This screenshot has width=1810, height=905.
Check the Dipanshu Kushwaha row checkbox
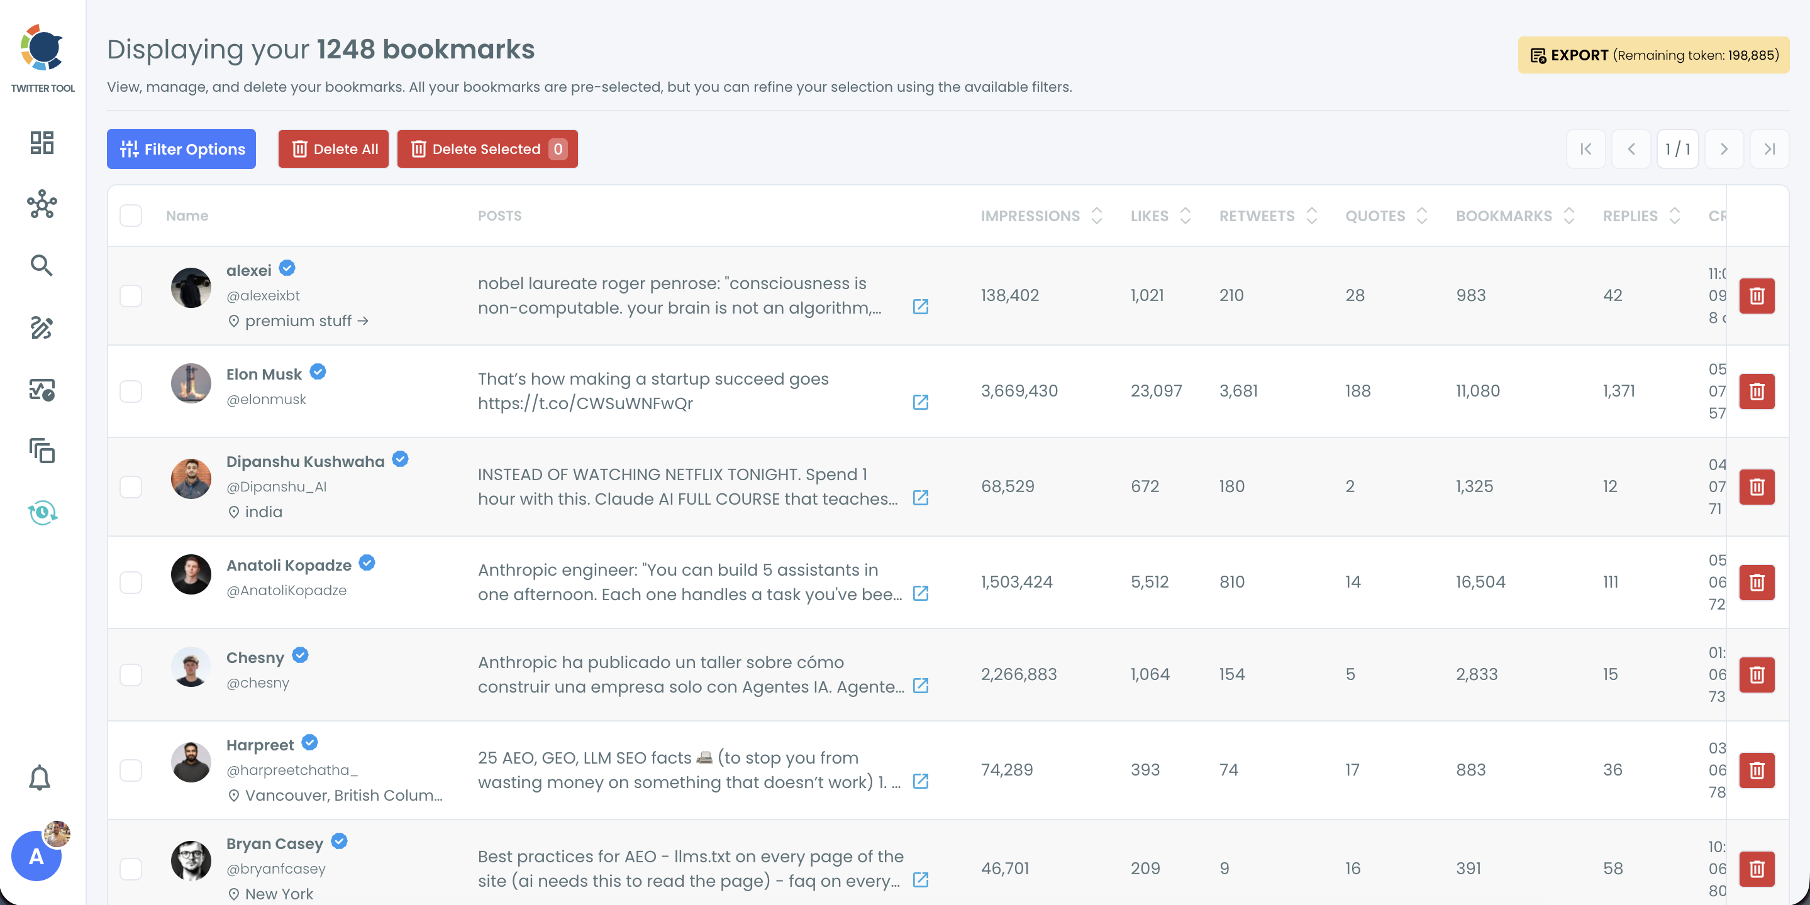(131, 486)
